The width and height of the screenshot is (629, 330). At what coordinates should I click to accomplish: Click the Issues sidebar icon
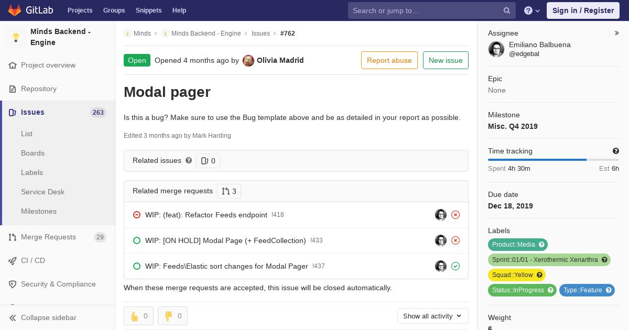pyautogui.click(x=13, y=113)
